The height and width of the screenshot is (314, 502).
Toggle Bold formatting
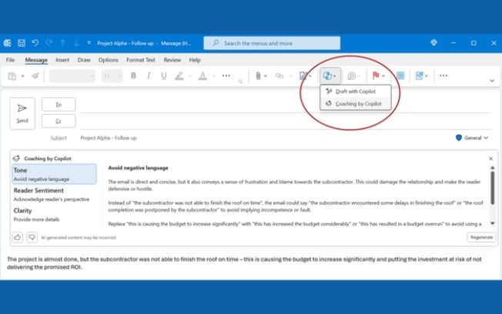pyautogui.click(x=133, y=75)
